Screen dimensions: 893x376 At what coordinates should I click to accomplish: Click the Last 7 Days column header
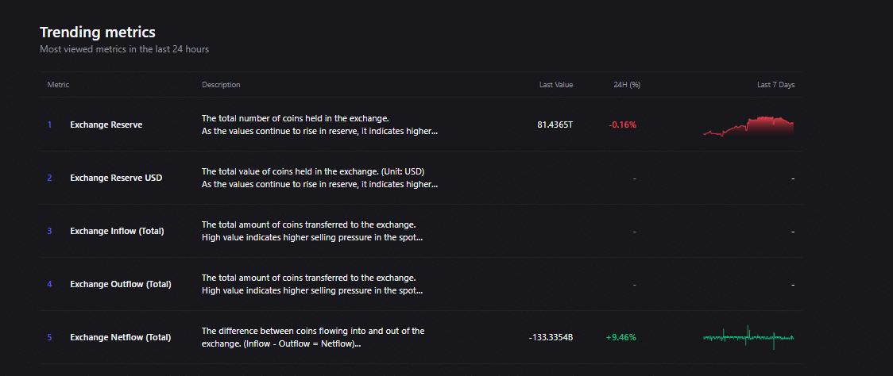coord(775,85)
